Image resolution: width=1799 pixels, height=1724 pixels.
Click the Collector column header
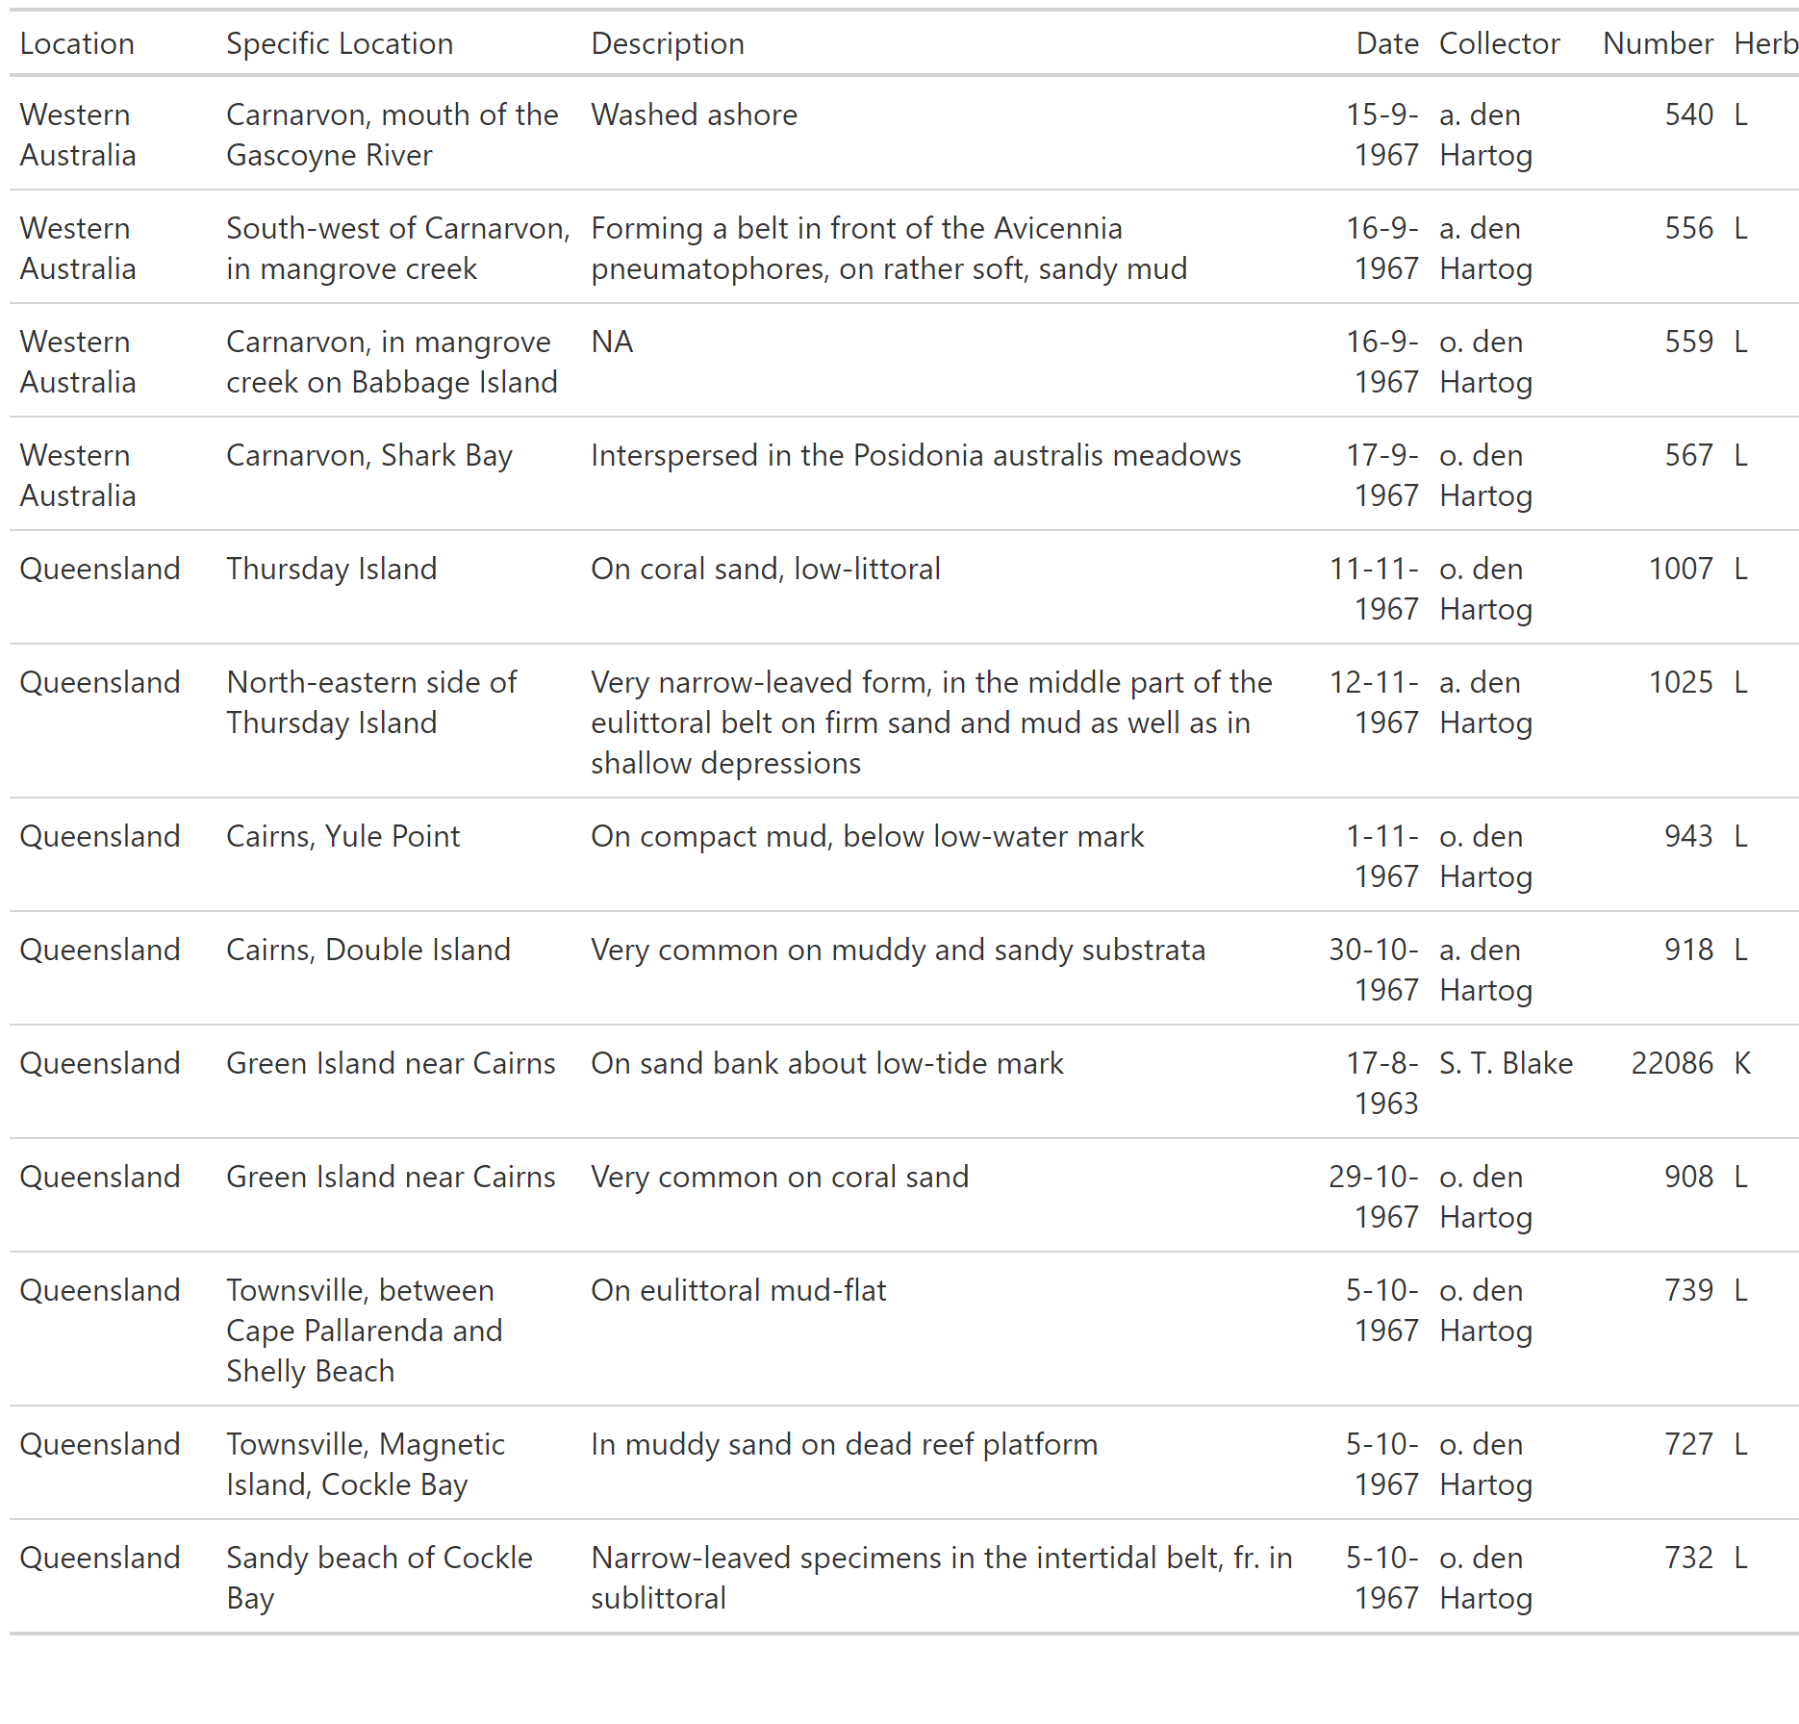1499,43
